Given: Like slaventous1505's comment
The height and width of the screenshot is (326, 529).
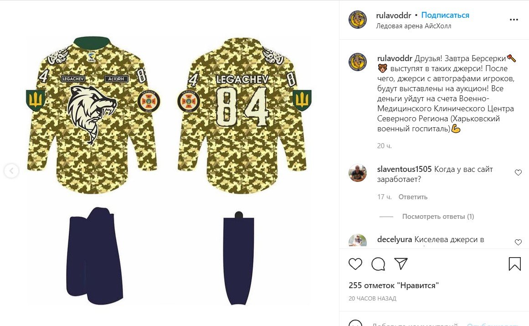Looking at the screenshot, I should pos(518,172).
